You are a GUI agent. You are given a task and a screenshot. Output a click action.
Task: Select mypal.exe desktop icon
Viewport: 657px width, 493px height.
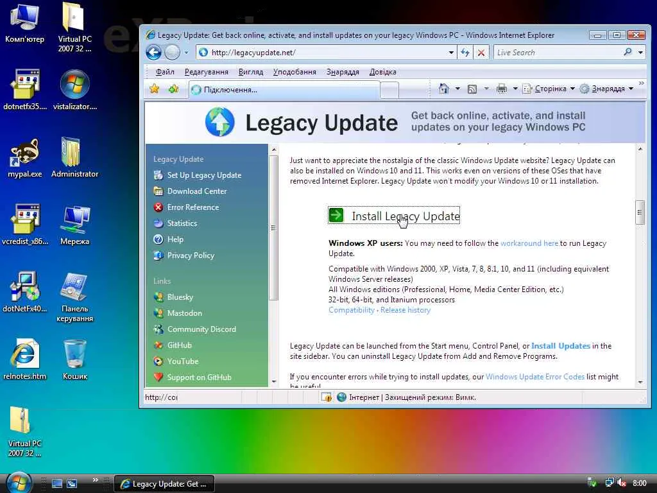point(25,159)
